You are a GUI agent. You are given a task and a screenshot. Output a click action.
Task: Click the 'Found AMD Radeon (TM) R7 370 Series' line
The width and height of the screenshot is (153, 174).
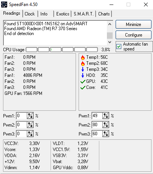(41, 29)
